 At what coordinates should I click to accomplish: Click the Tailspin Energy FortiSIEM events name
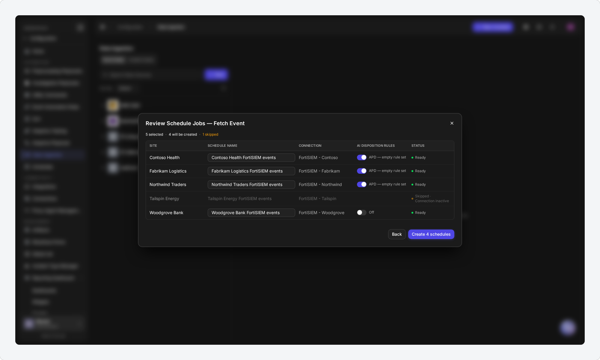239,199
